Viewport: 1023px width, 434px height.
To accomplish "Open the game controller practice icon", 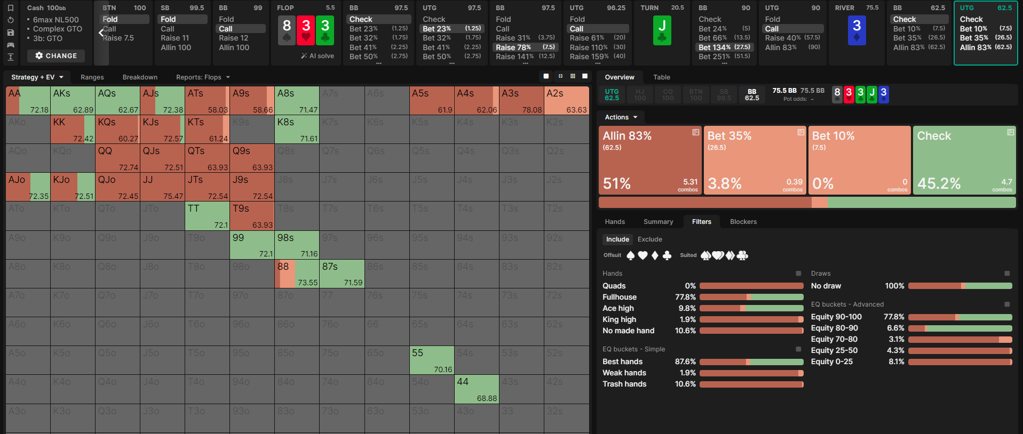I will 11,45.
